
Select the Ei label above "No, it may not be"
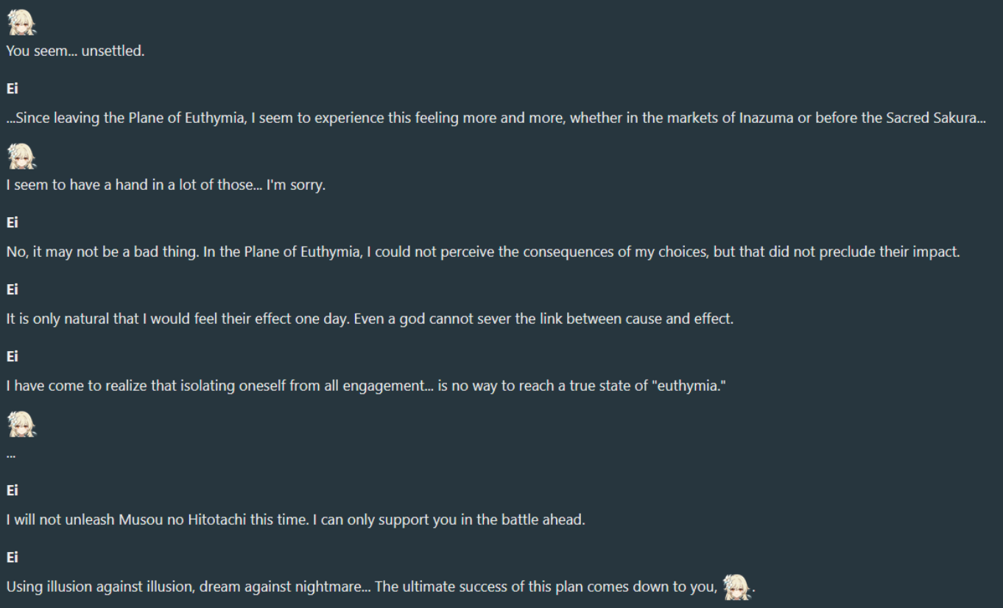coord(13,222)
